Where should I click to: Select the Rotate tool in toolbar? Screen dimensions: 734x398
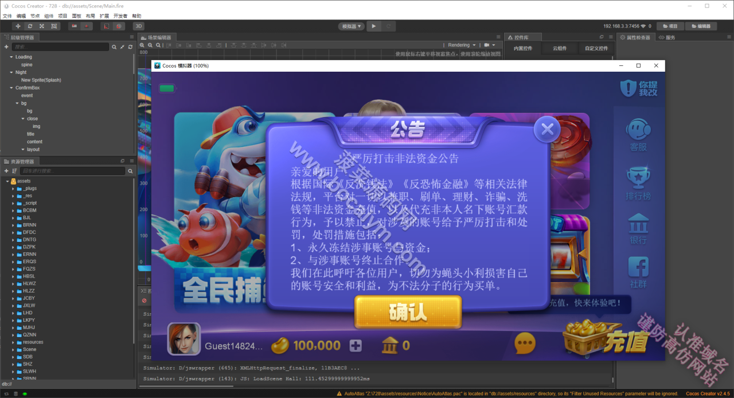30,26
